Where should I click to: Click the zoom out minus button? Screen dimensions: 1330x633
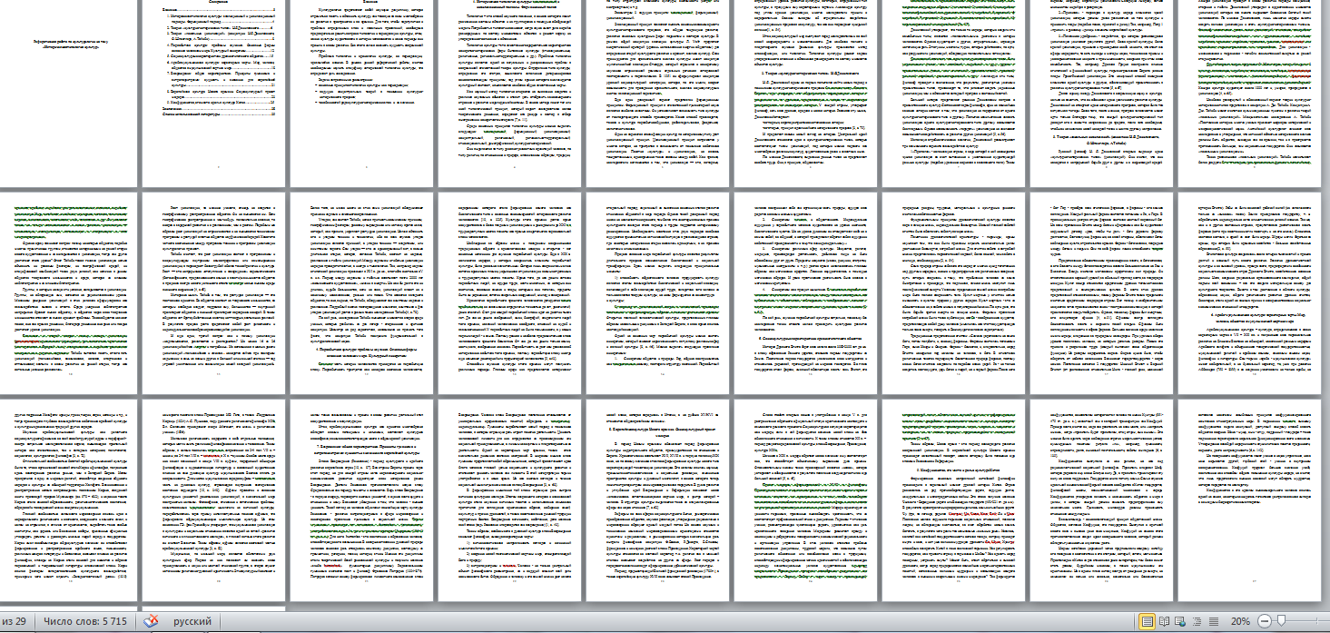(1265, 621)
